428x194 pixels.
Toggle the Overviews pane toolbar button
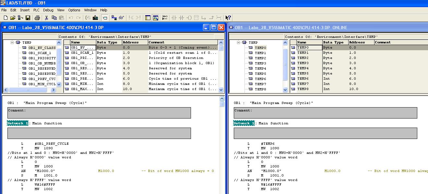click(148, 18)
